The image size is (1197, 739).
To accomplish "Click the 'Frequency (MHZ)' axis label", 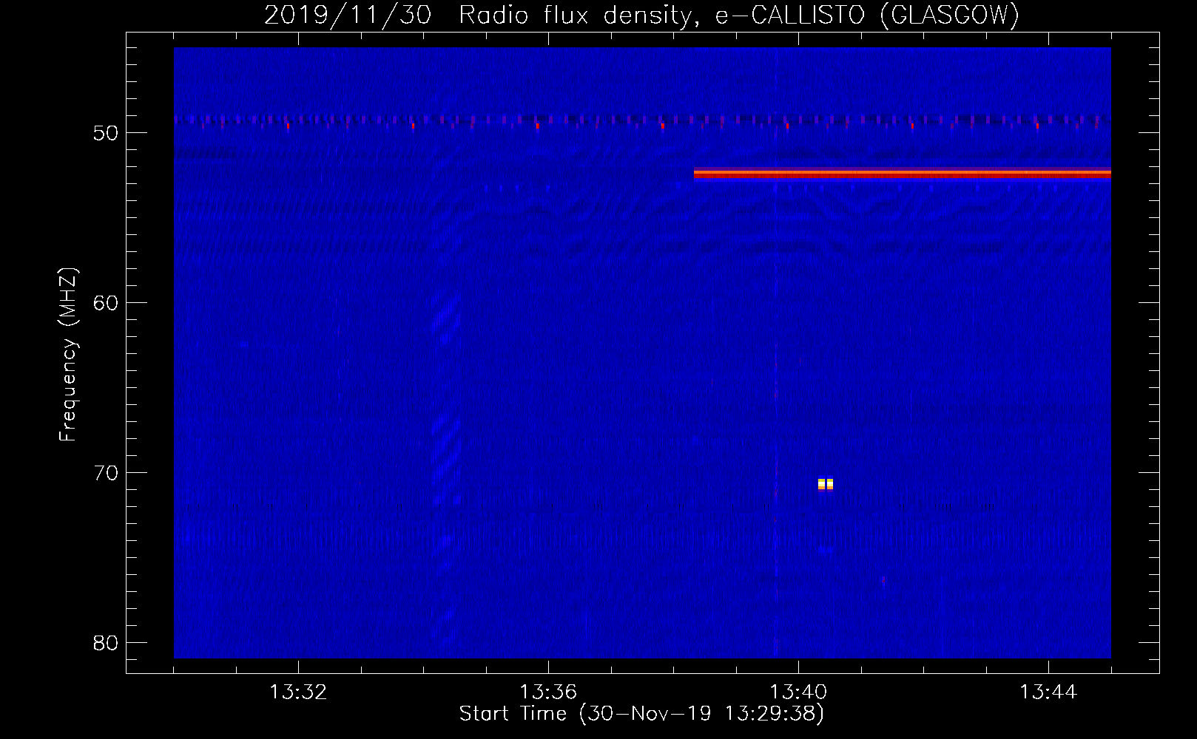I will tap(68, 355).
